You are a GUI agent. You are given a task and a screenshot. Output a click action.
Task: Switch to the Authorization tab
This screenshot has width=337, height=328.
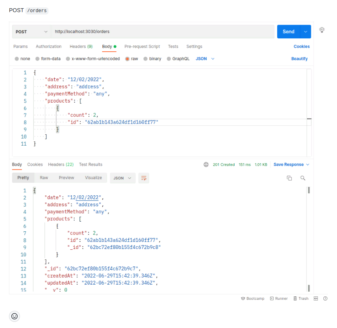tap(48, 46)
